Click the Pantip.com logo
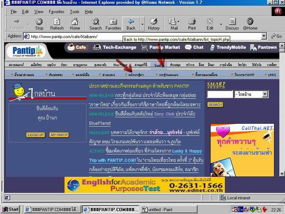This screenshot has height=214, width=285. (27, 51)
